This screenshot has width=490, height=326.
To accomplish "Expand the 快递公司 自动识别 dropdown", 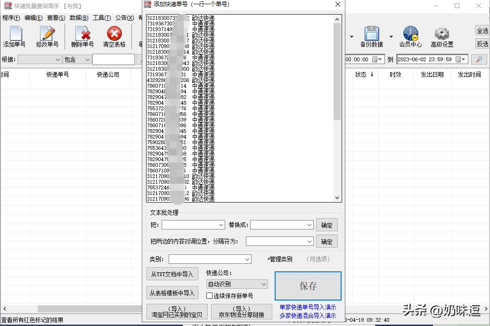I will tap(263, 284).
